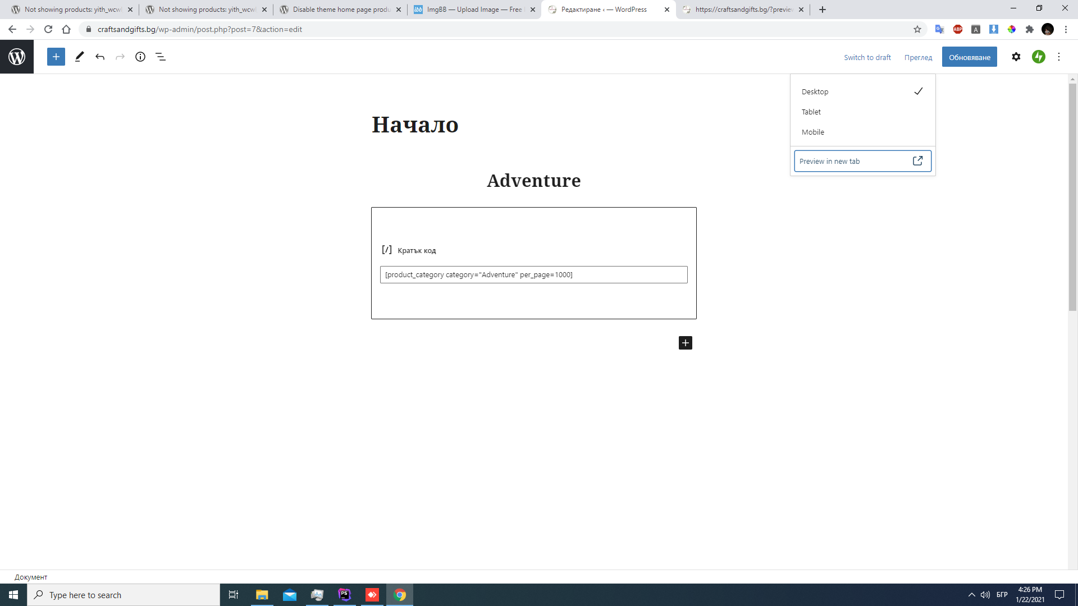Select Mobile preview mode
Image resolution: width=1078 pixels, height=606 pixels.
click(x=862, y=132)
